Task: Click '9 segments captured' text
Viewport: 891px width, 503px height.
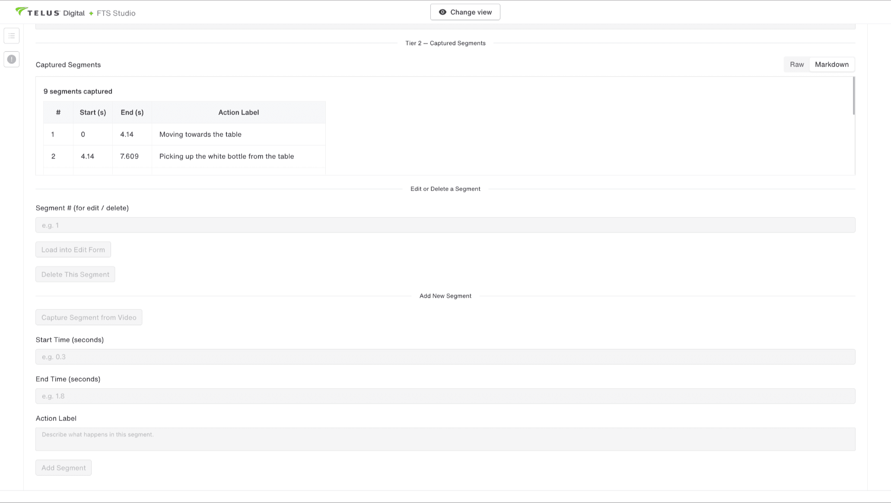Action: coord(78,91)
